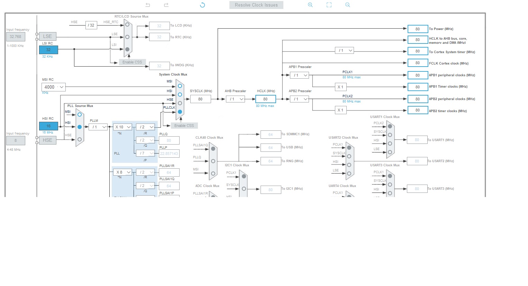Click the FCLK Cortex clock 80 box
Image resolution: width=528 pixels, height=286 pixels.
[x=418, y=63]
